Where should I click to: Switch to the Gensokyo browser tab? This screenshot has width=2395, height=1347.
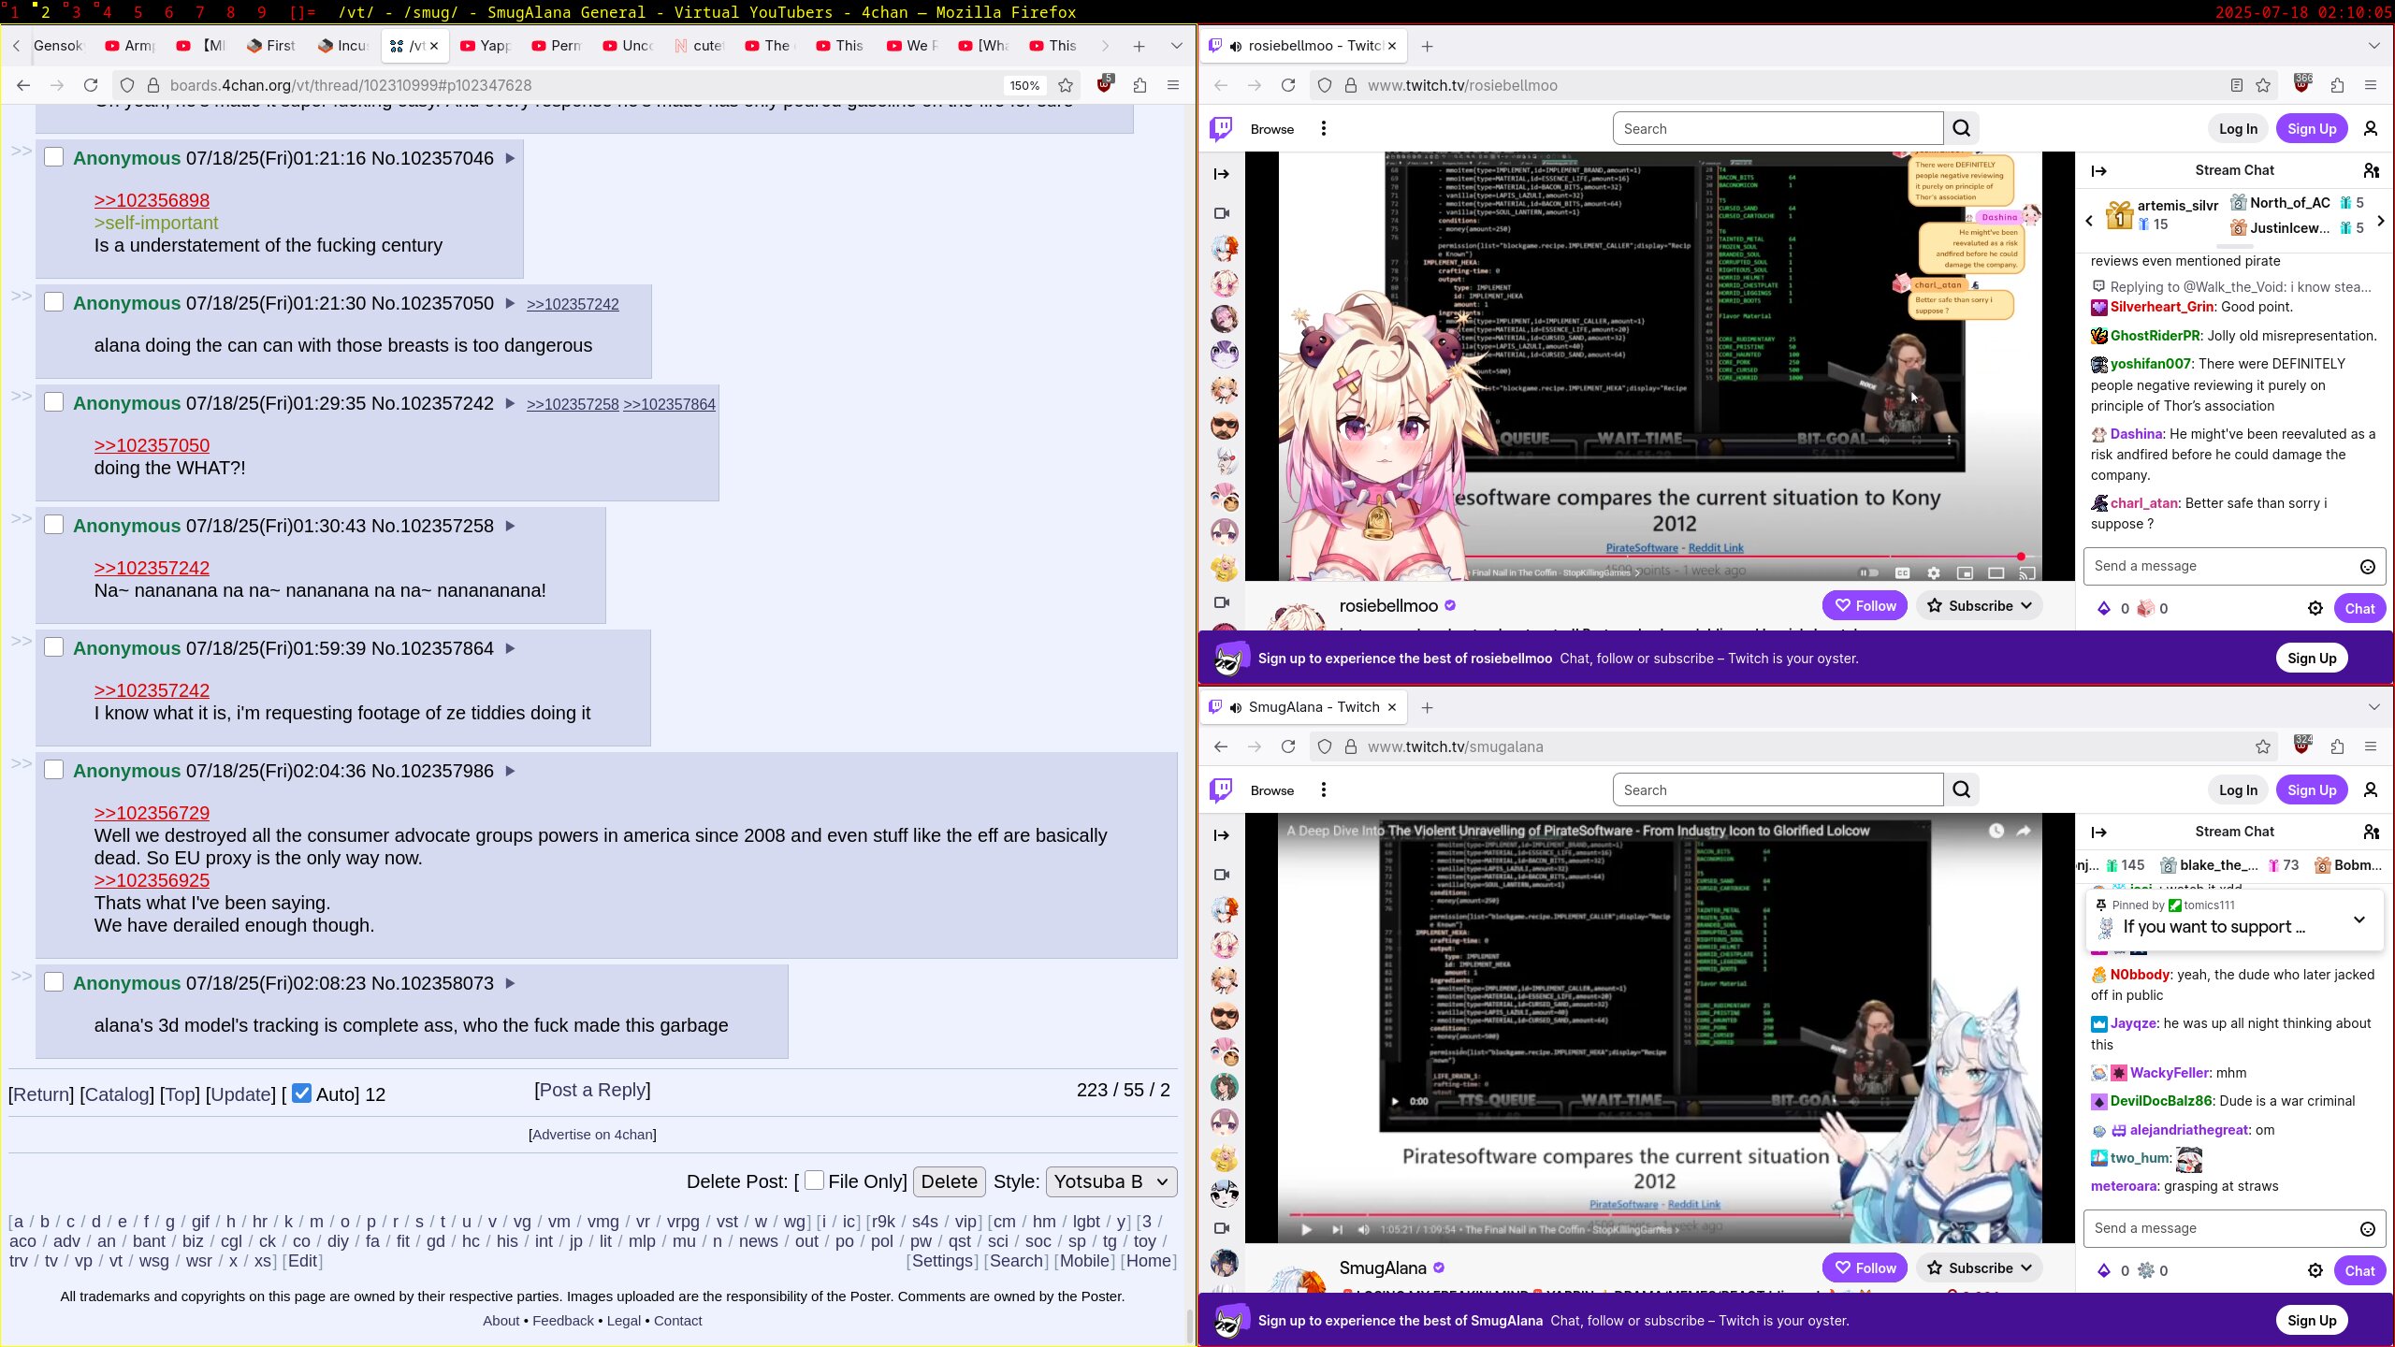(56, 46)
